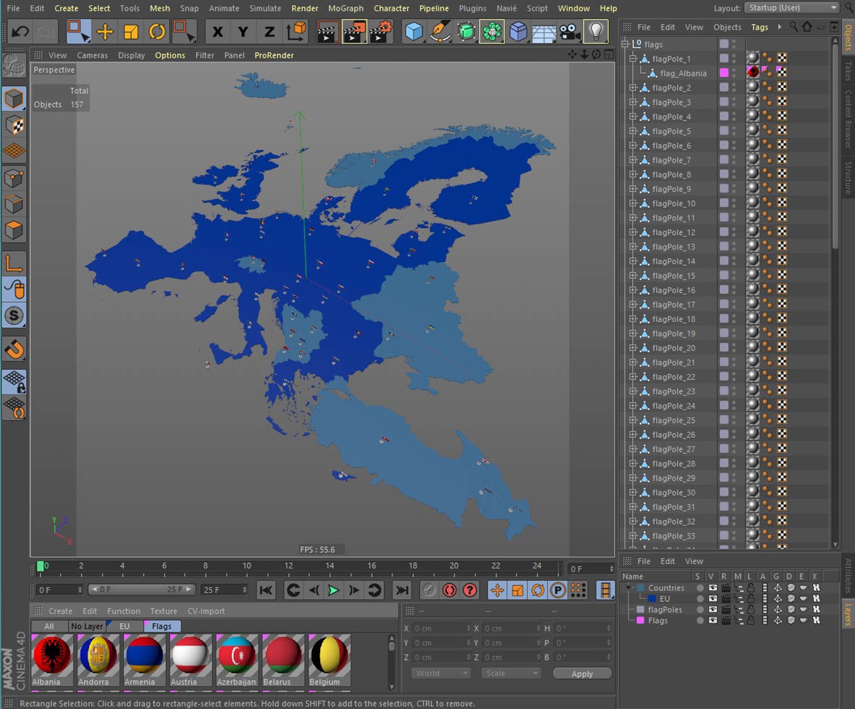Select the Scale tool icon
The width and height of the screenshot is (855, 709).
pyautogui.click(x=131, y=31)
